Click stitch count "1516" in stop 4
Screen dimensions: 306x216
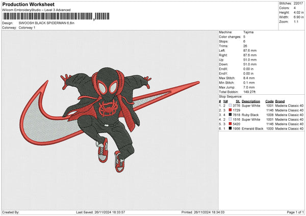pos(236,120)
